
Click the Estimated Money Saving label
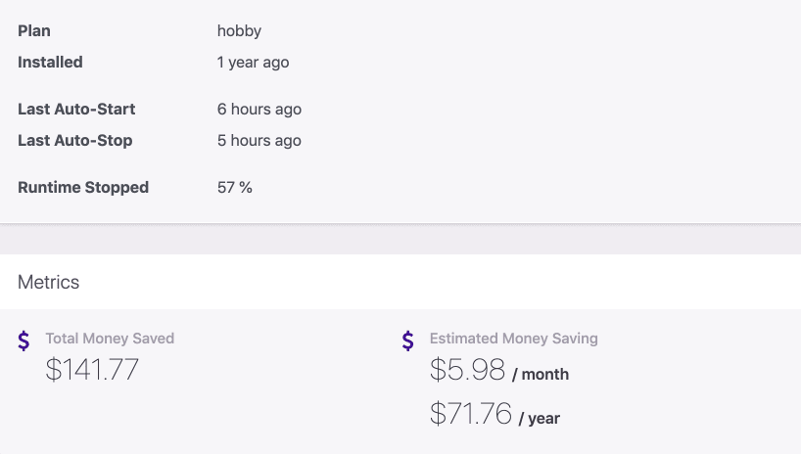coord(513,339)
